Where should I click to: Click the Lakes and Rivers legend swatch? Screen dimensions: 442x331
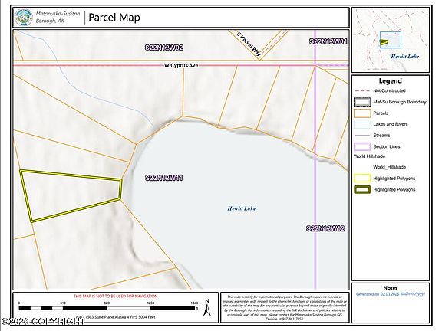click(x=362, y=124)
